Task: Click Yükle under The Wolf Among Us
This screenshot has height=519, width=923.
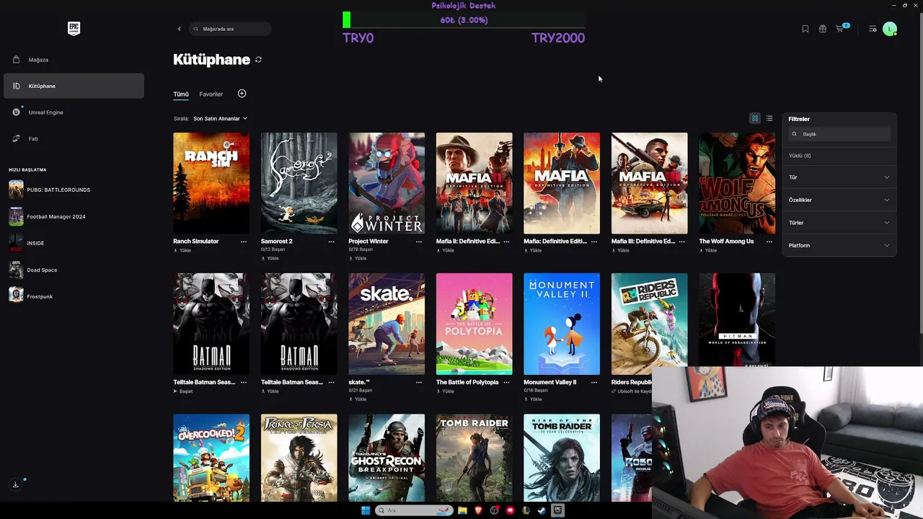Action: [x=708, y=250]
